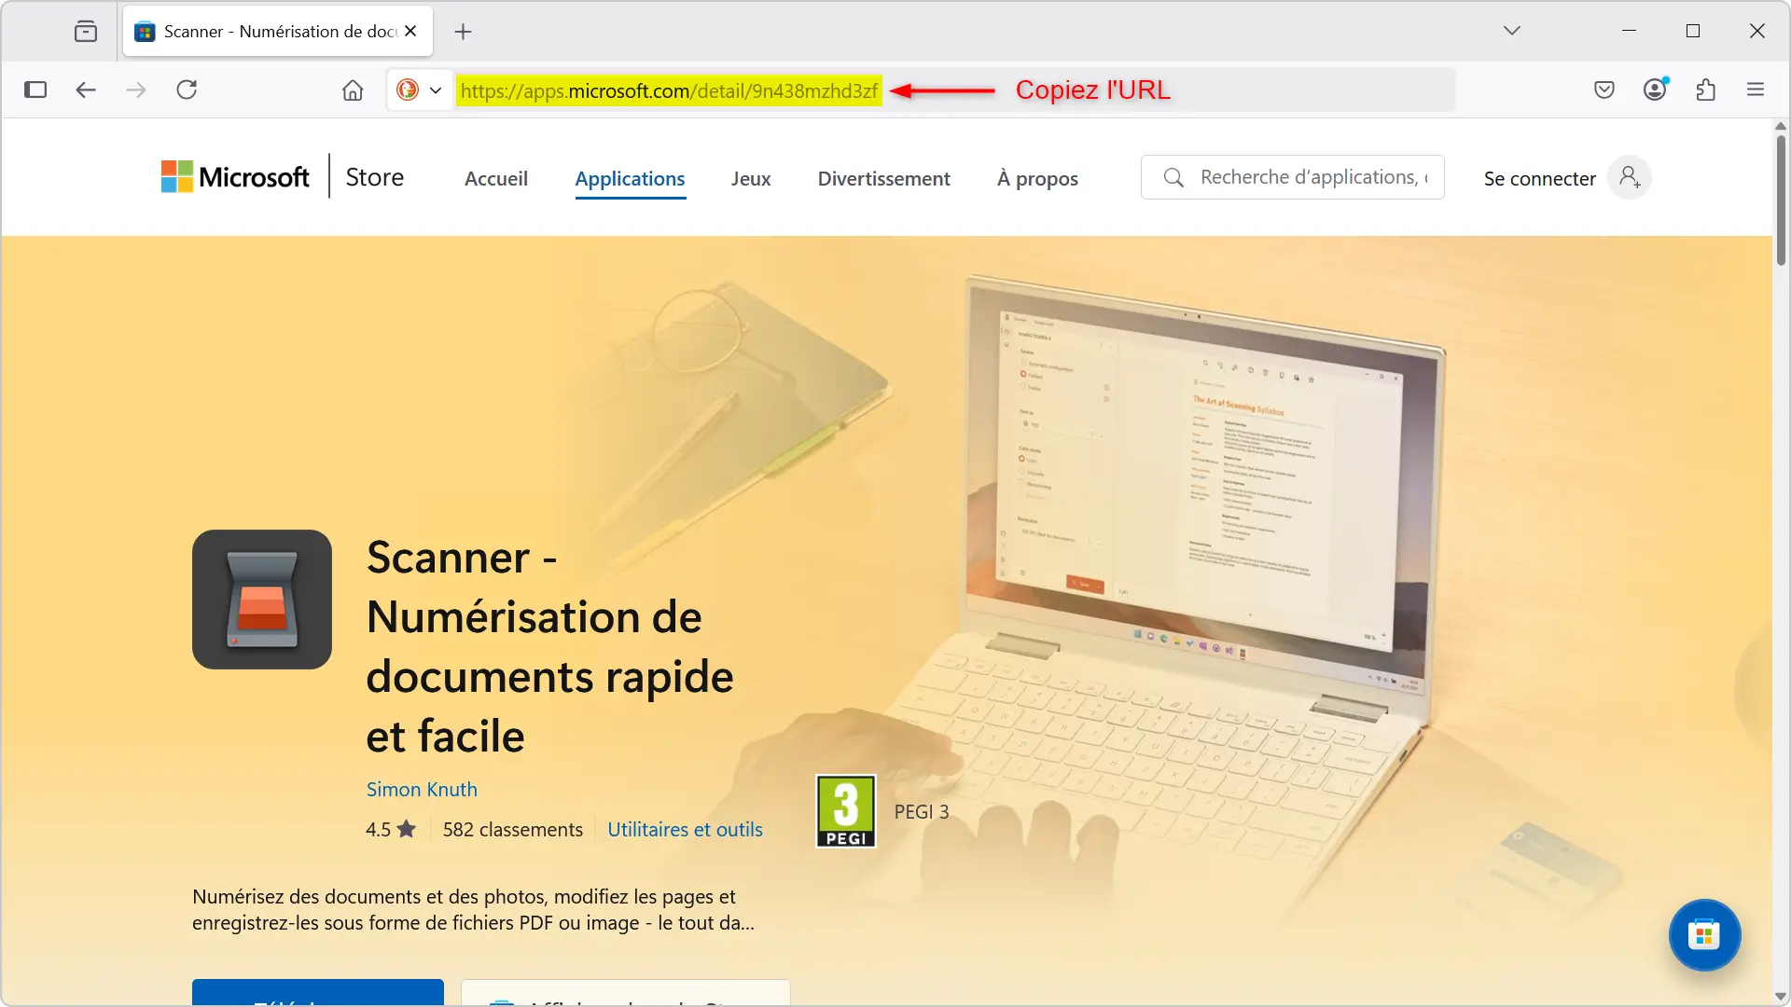
Task: Select the apps.microsoft.com URL in address bar
Action: tap(669, 90)
